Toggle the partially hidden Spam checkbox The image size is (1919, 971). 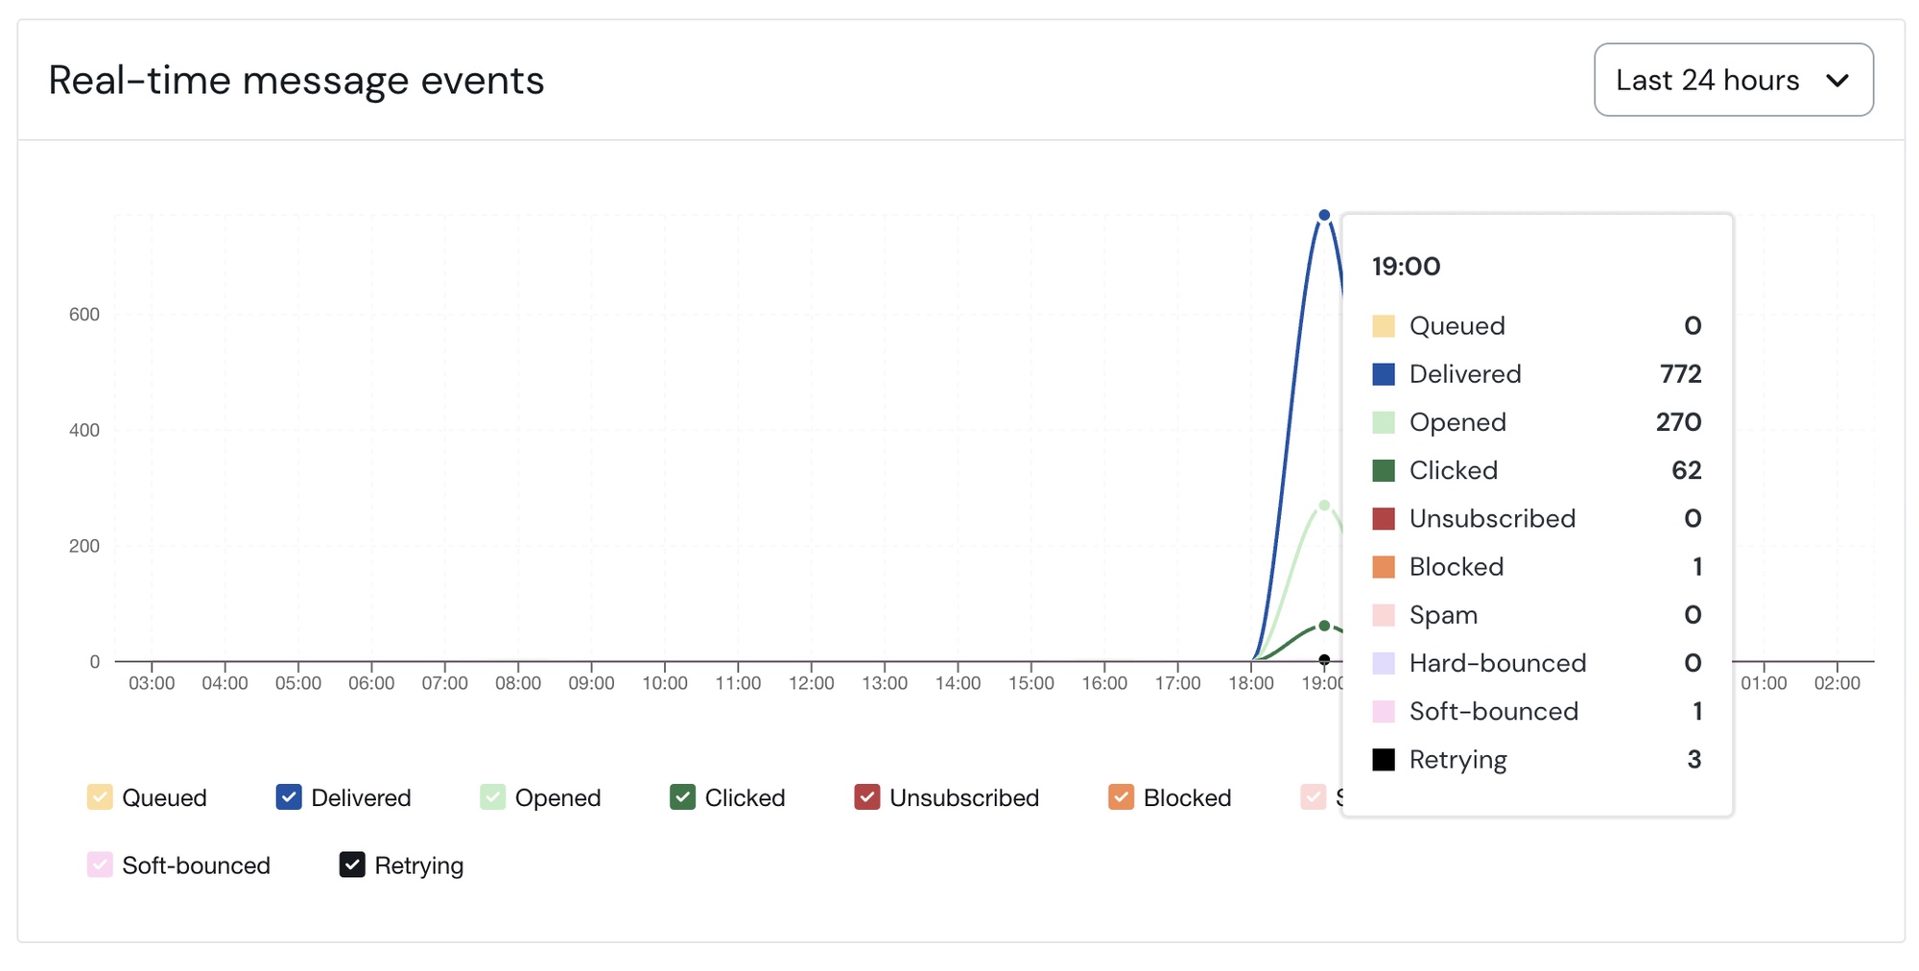click(x=1314, y=797)
